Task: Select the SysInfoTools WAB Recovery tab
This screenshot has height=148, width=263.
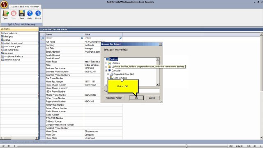Action: 25,7
